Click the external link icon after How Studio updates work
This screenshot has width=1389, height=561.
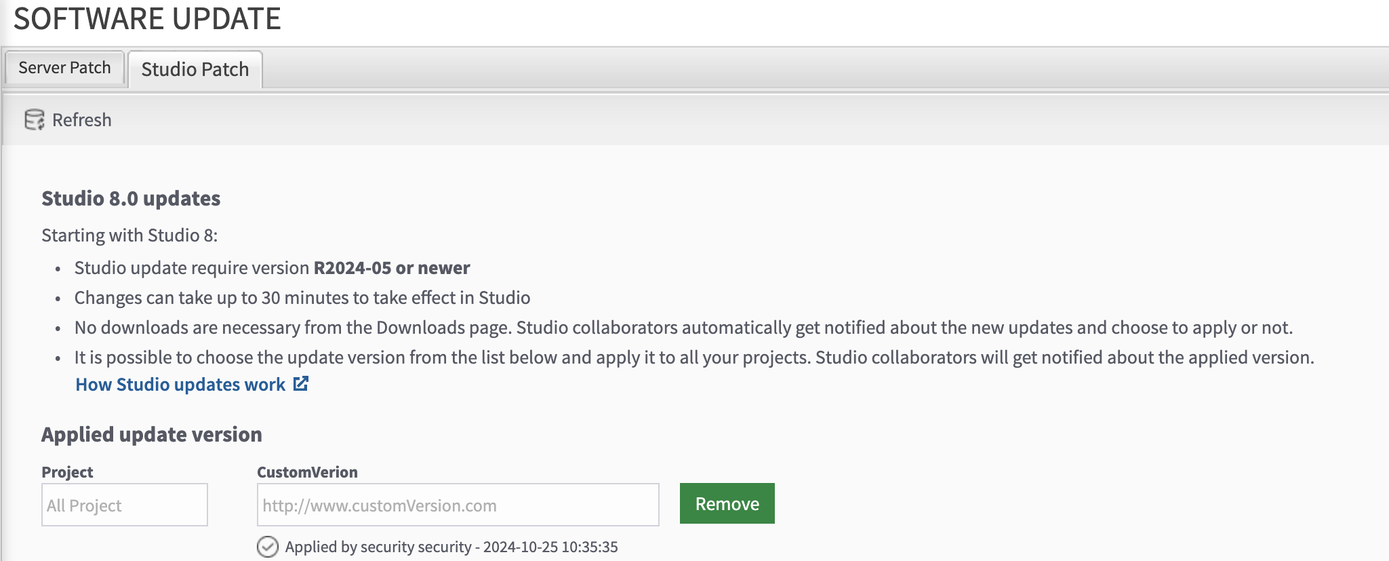pyautogui.click(x=301, y=384)
